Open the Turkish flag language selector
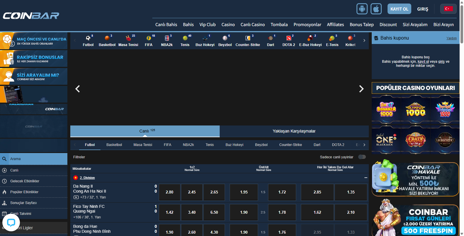The width and height of the screenshot is (464, 236). pyautogui.click(x=448, y=9)
